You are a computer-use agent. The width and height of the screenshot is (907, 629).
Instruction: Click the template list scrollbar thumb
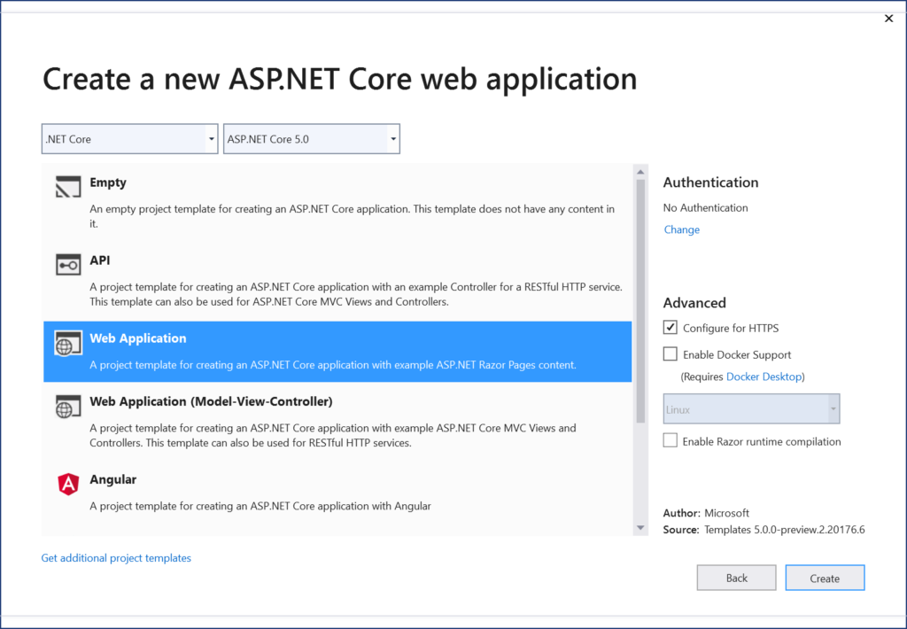click(640, 301)
